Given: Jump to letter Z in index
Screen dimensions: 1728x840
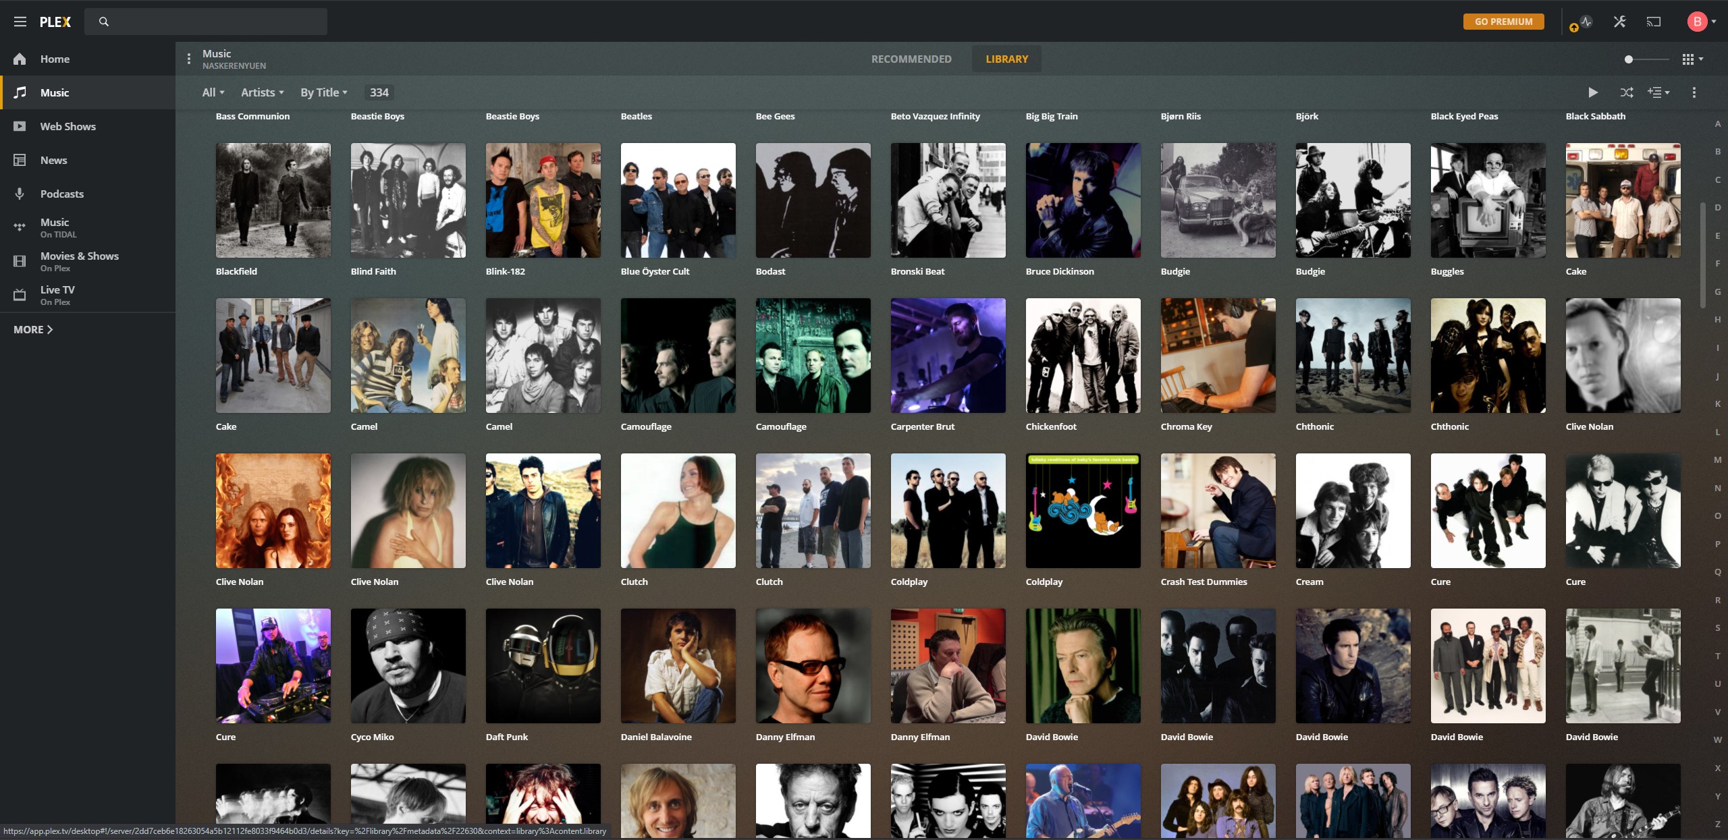Looking at the screenshot, I should coord(1718,824).
